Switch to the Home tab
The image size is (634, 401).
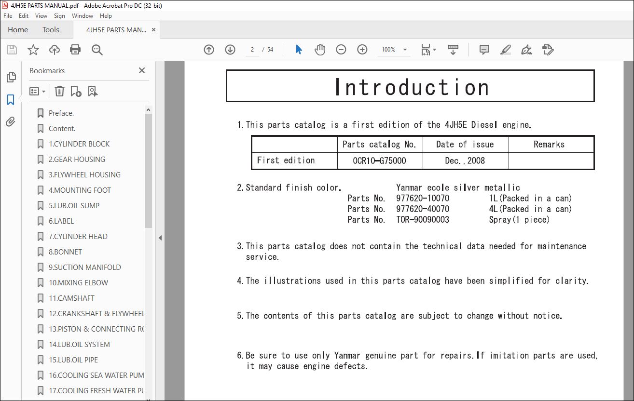click(18, 30)
